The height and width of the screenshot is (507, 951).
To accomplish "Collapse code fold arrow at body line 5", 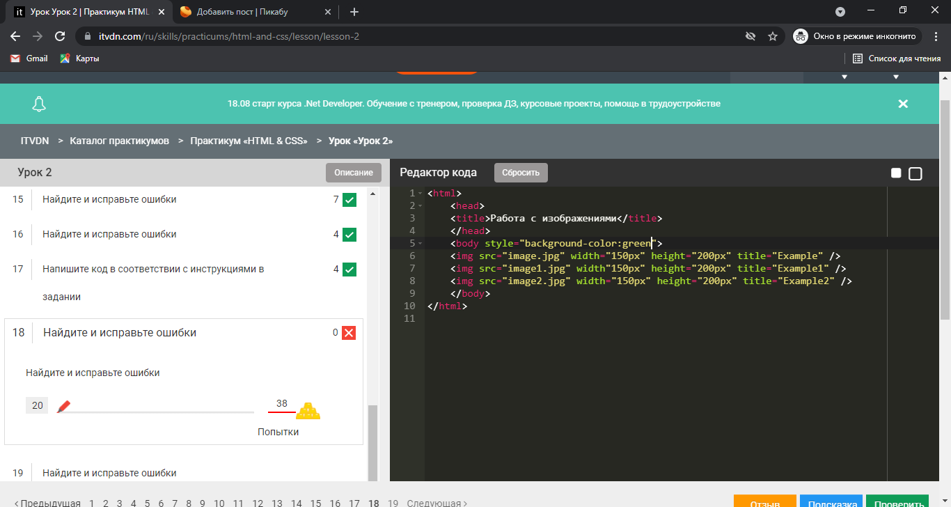I will [x=420, y=244].
